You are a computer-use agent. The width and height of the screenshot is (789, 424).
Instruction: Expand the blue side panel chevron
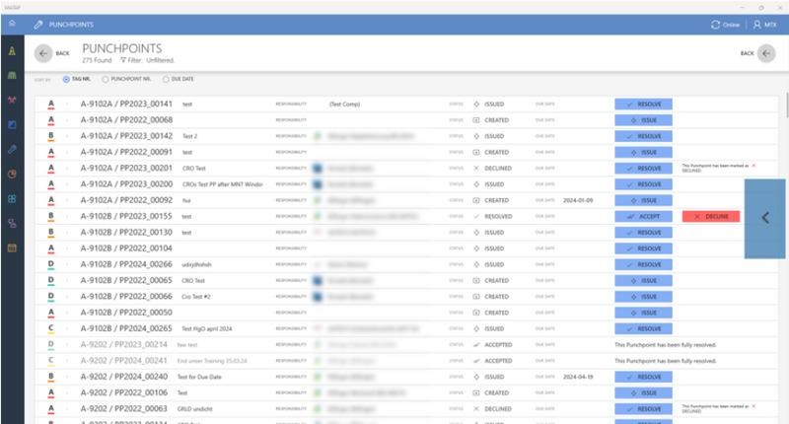pos(765,219)
